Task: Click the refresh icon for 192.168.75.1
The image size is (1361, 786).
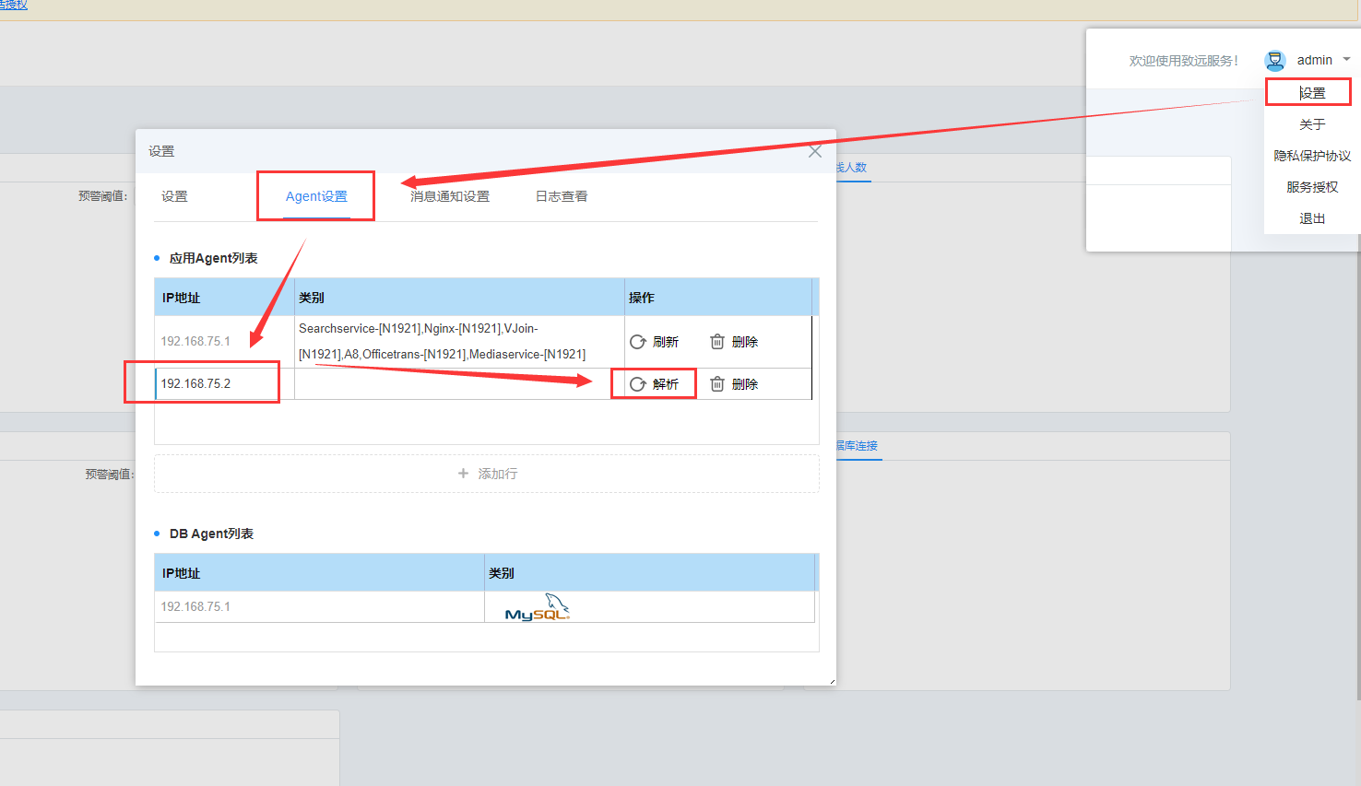Action: (x=637, y=342)
